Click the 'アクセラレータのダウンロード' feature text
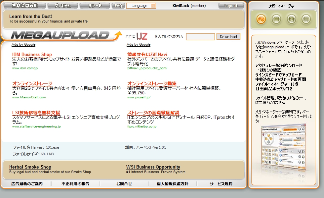 tap(279, 66)
